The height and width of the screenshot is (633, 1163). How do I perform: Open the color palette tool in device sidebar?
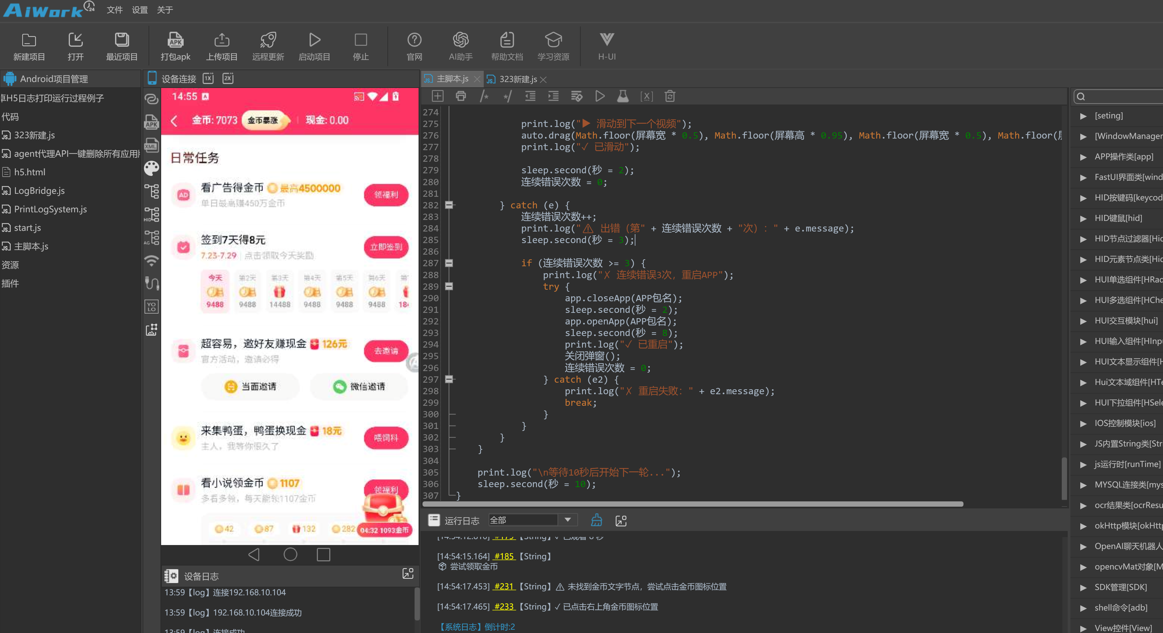(x=151, y=168)
